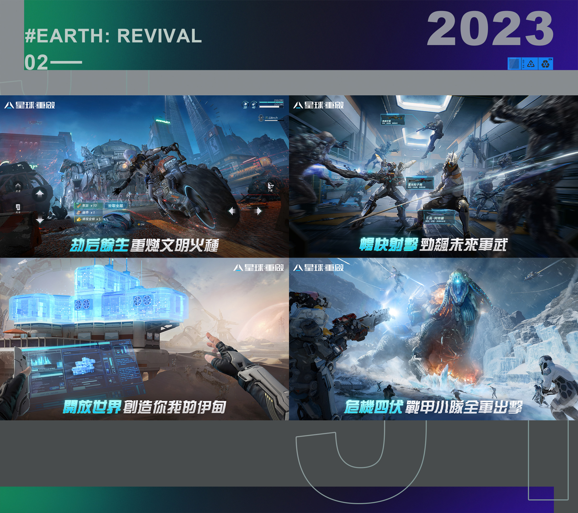578x513 pixels.
Task: Click the 危機四伏 戰甲小隊全軍出擊 caption
Action: [x=433, y=407]
